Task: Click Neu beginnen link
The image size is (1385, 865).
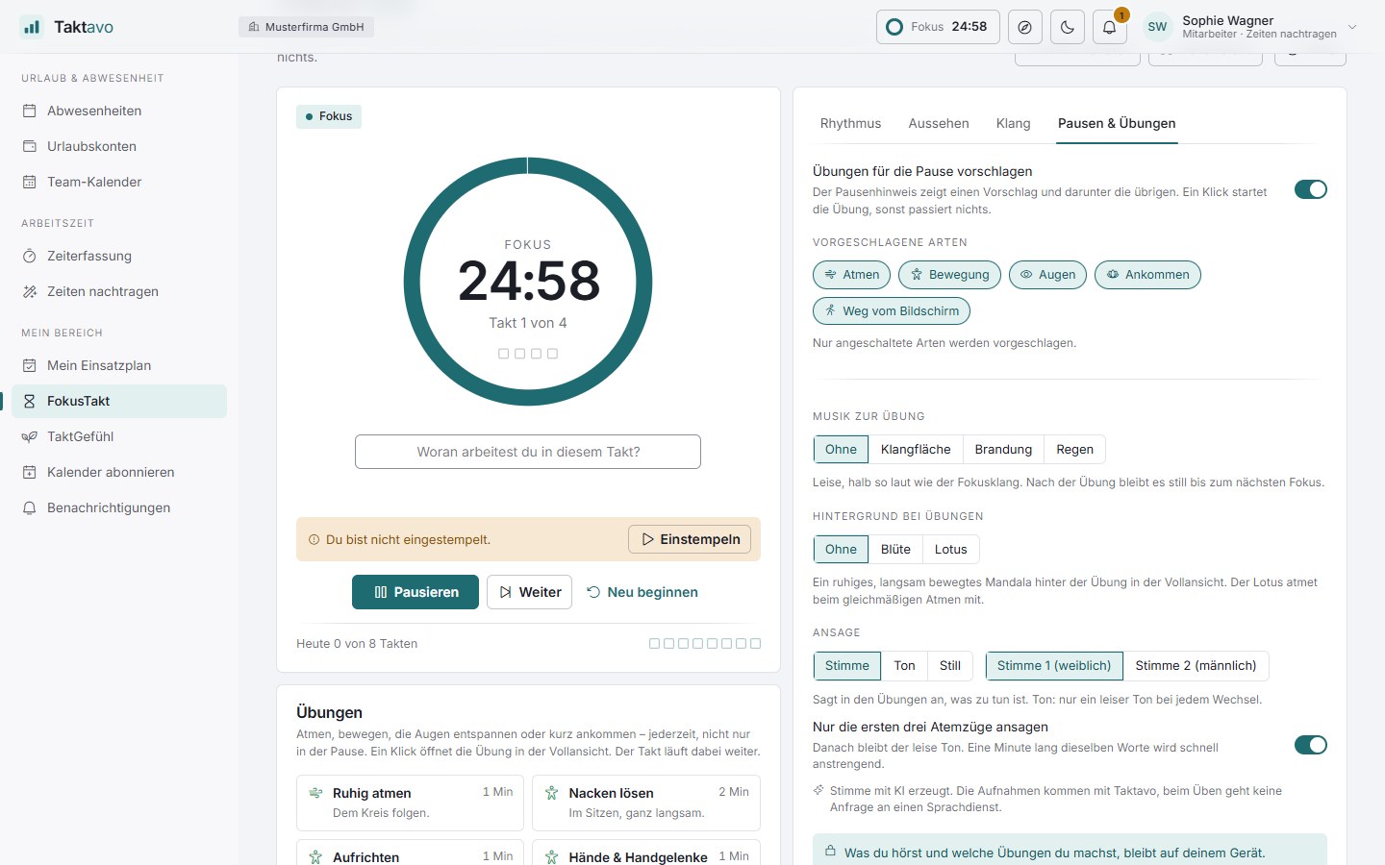Action: (642, 592)
